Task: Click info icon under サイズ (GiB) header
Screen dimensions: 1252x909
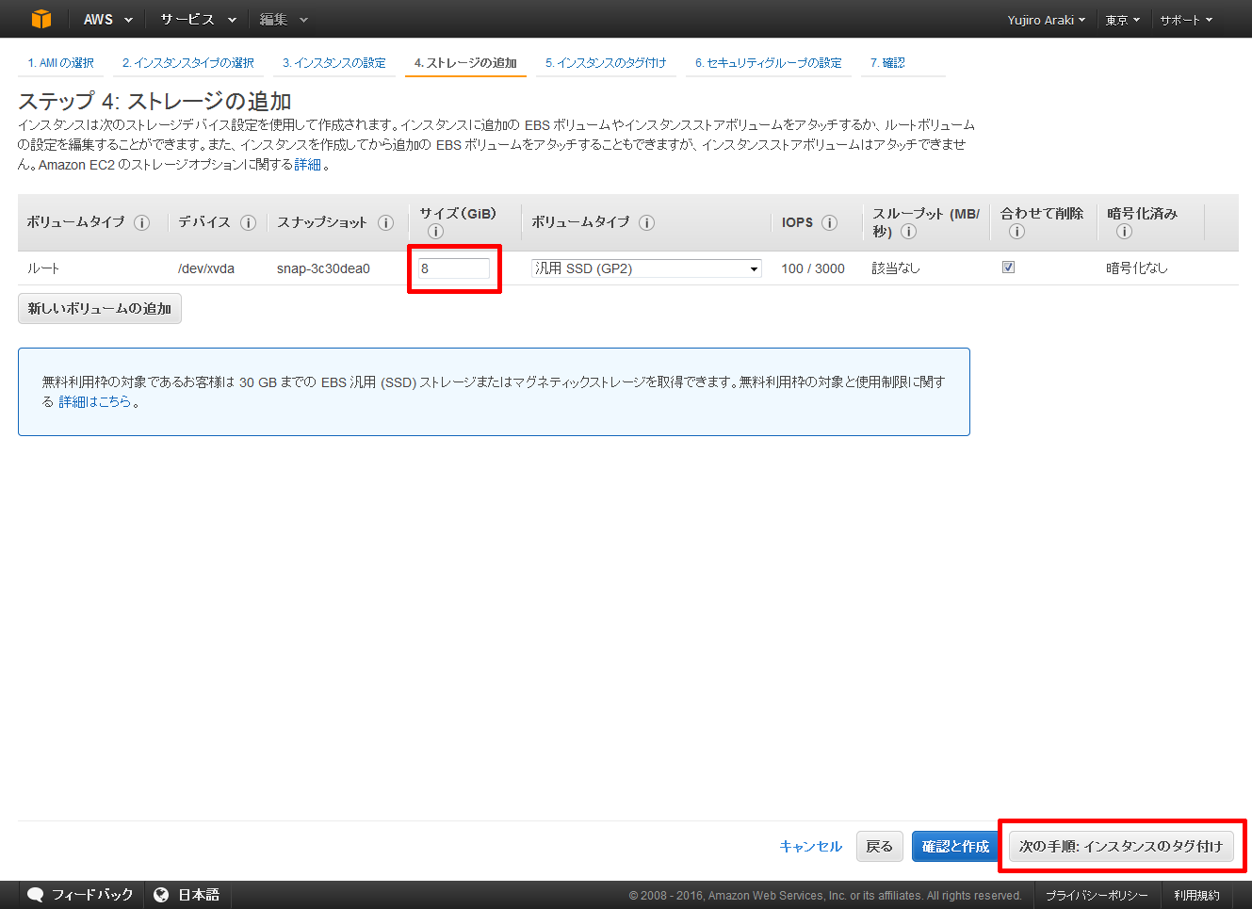Action: pos(435,232)
